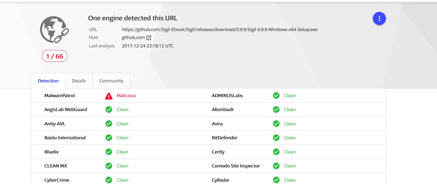Click the github.com host name
The width and height of the screenshot is (437, 184).
pos(133,37)
